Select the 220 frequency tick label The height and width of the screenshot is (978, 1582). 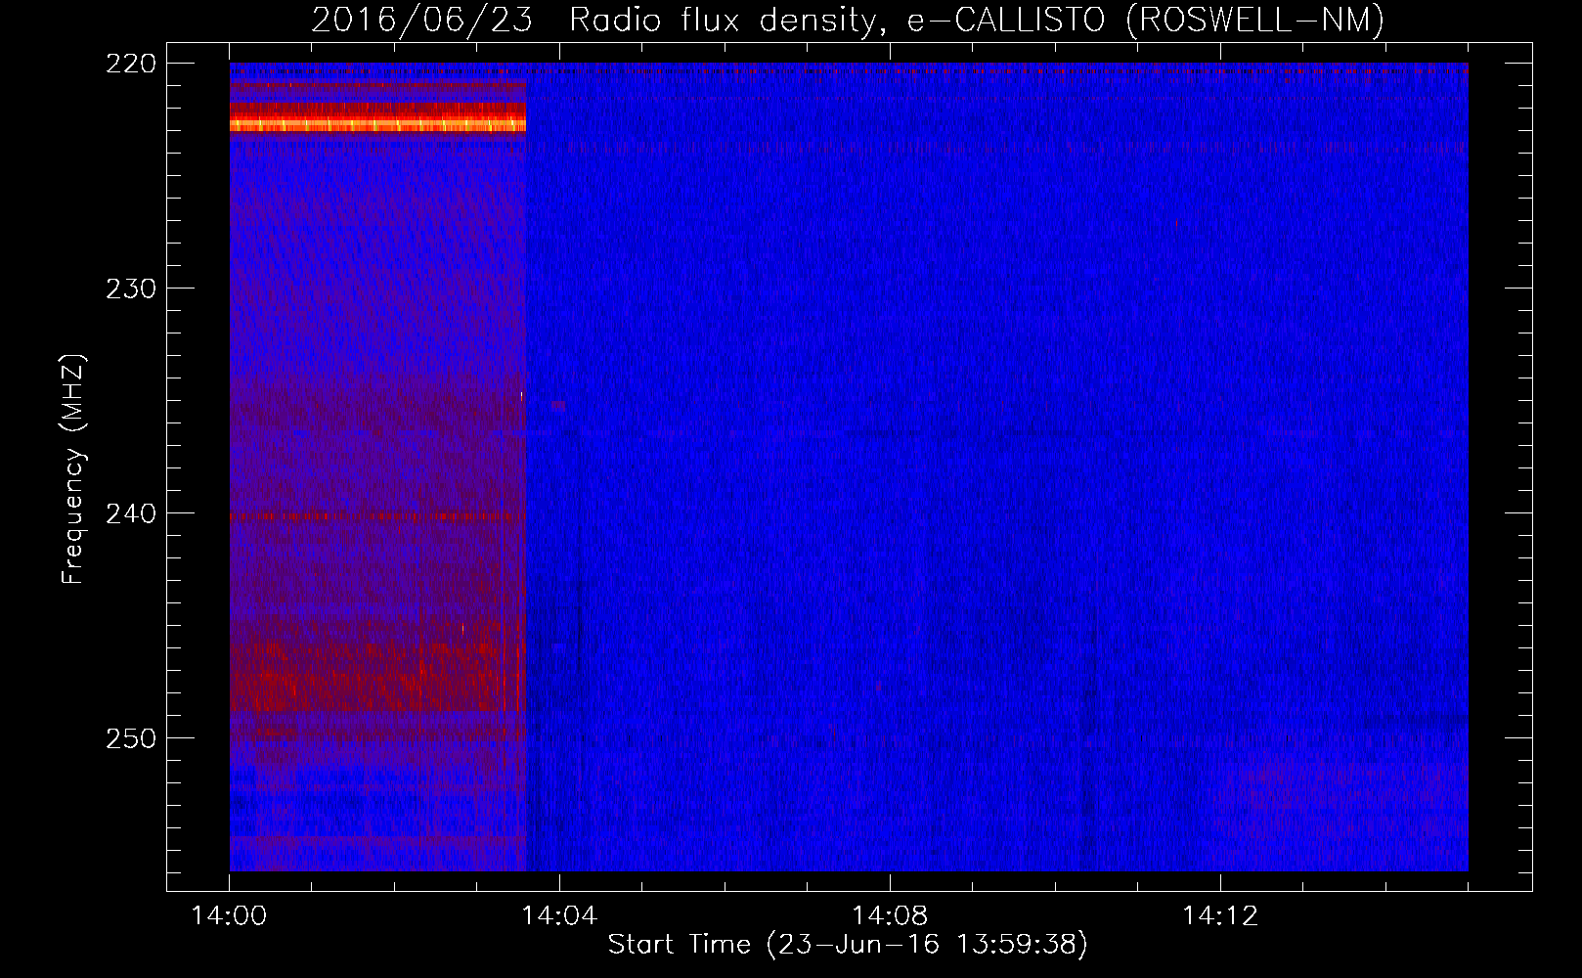pyautogui.click(x=130, y=64)
